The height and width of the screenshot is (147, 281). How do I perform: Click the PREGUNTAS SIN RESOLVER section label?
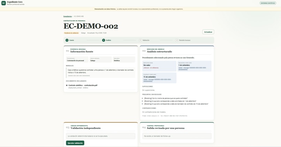pos(152,95)
